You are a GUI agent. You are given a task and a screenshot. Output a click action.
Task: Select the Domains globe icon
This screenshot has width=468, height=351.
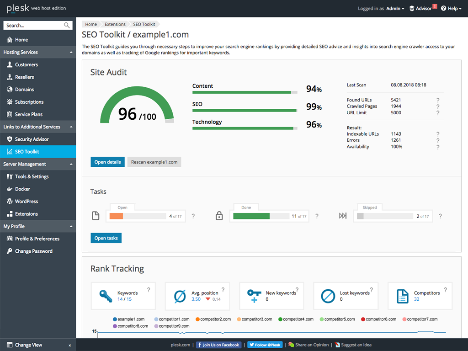coord(10,89)
